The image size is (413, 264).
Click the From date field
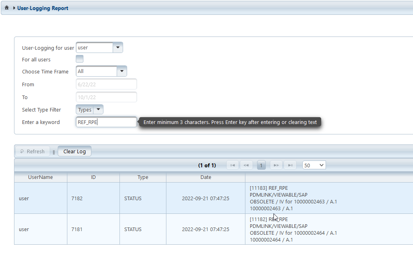point(106,84)
